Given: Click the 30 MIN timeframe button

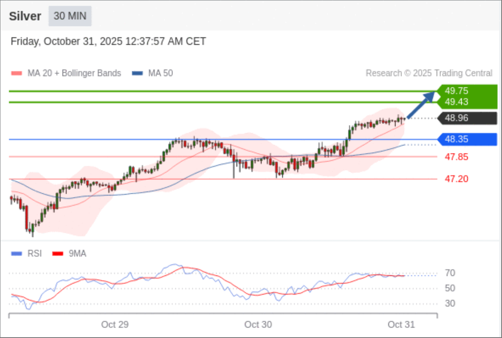Looking at the screenshot, I should coord(70,16).
